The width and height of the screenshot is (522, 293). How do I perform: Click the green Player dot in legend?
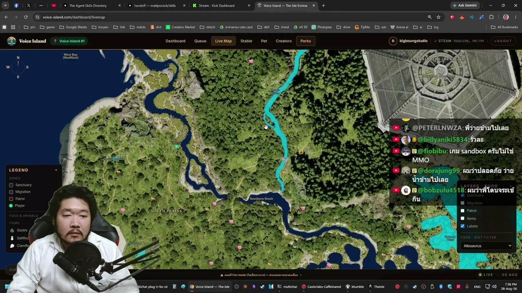(x=11, y=206)
